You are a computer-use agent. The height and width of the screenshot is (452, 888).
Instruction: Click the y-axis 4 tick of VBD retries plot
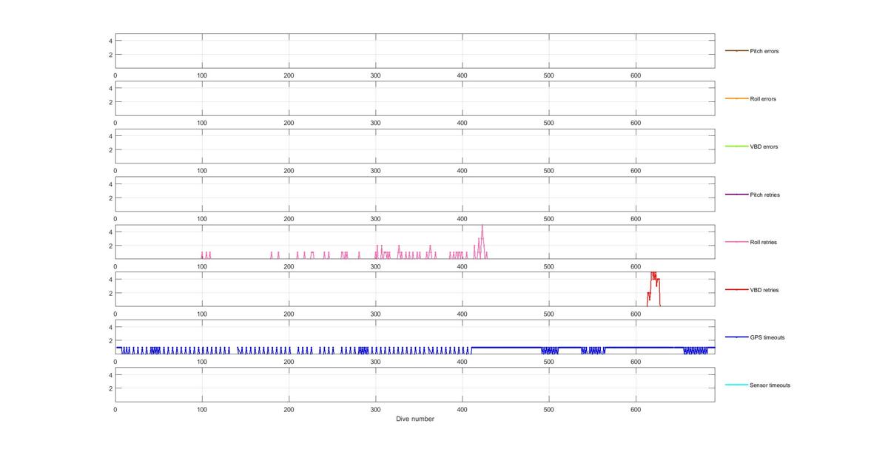(x=110, y=279)
